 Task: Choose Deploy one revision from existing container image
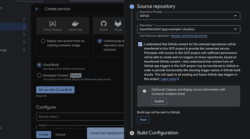[43, 41]
